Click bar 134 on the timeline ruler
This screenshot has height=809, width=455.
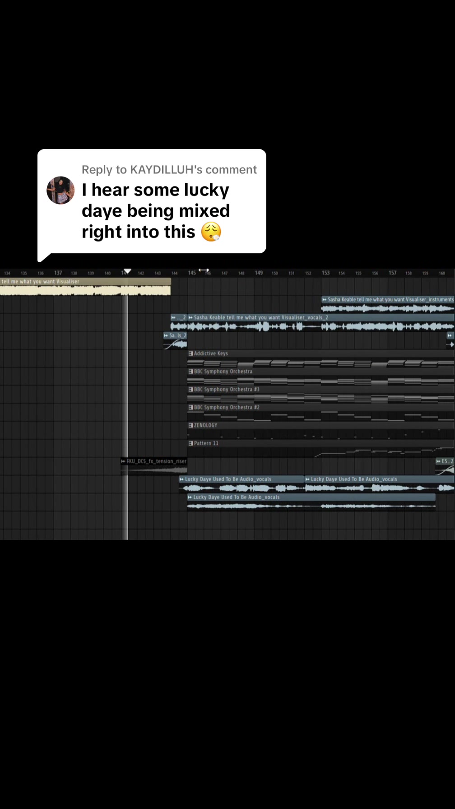coord(7,273)
